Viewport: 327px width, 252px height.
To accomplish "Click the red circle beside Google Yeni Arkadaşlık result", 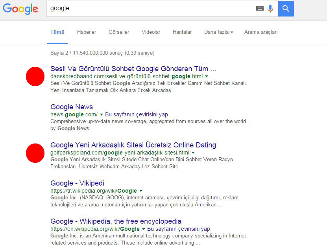I will click(35, 153).
